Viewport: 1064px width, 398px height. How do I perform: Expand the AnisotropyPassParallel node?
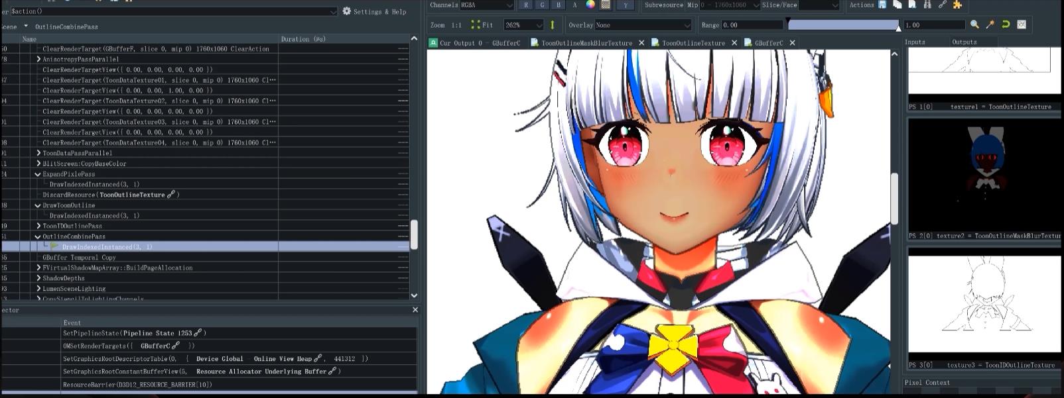point(38,59)
